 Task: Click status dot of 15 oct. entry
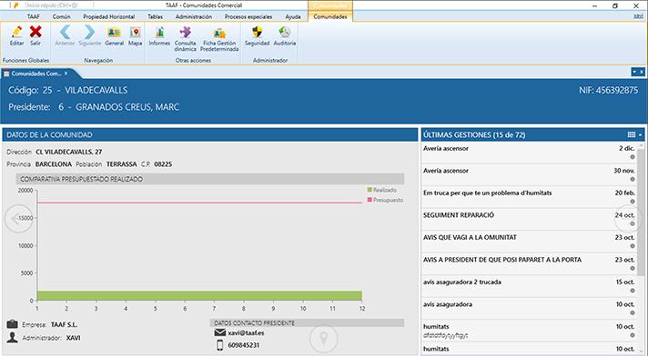click(633, 291)
